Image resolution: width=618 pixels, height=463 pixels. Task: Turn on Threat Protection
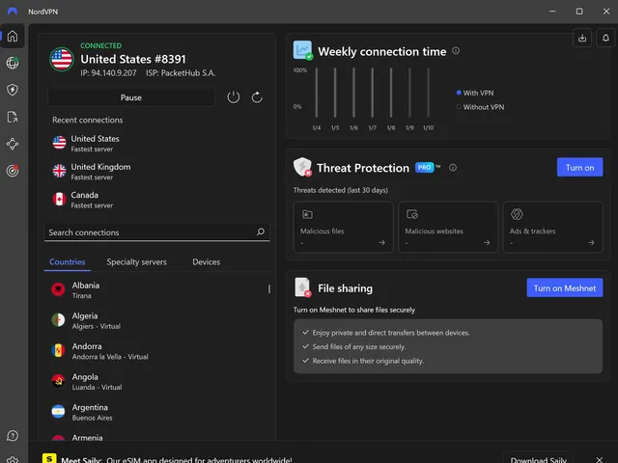point(579,167)
